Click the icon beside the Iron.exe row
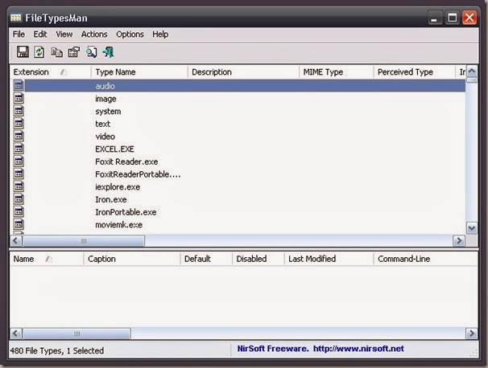This screenshot has height=368, width=488. pos(19,199)
